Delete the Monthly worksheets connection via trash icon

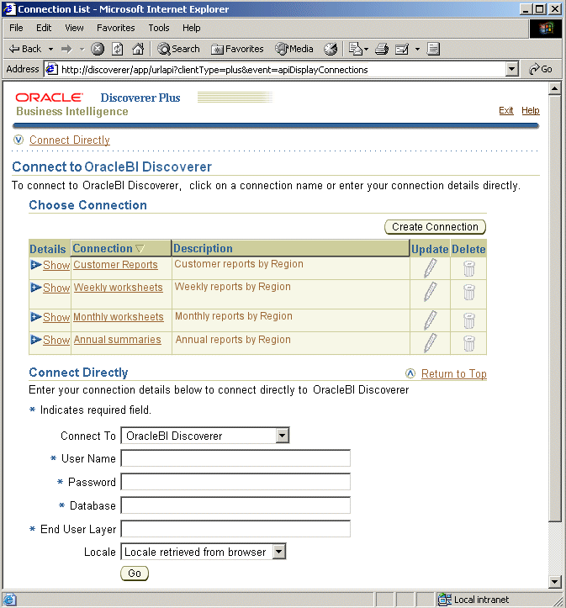point(469,320)
